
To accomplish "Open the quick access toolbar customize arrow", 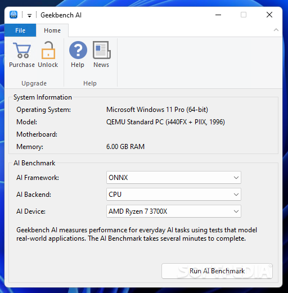I will pos(29,15).
